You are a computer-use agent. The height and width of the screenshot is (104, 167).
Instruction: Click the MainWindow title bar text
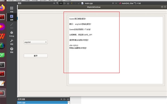94,7
